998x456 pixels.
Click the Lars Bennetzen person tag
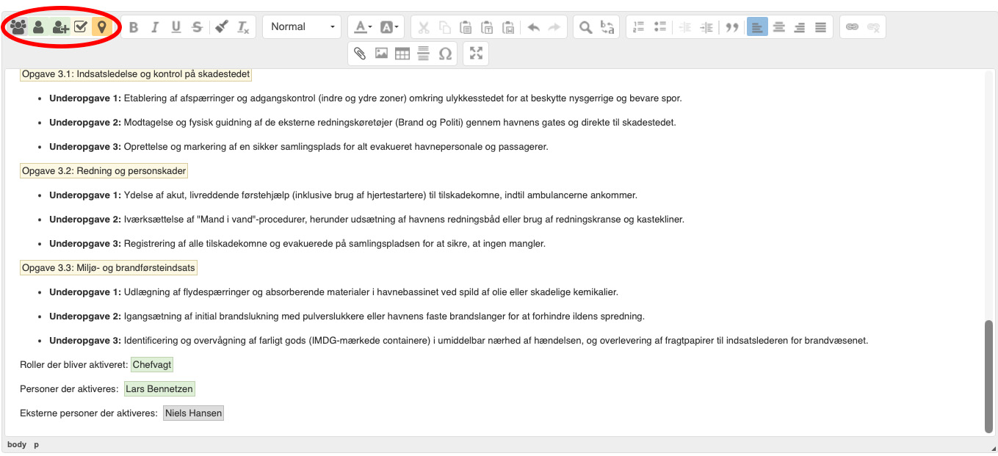pyautogui.click(x=160, y=389)
